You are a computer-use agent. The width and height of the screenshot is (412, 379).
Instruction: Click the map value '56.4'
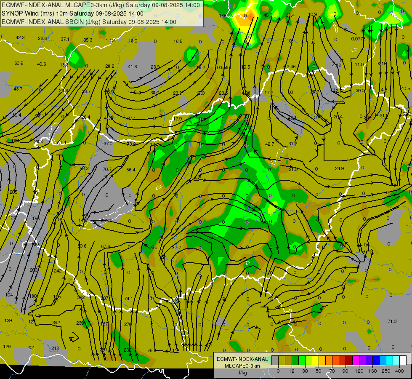point(130,170)
